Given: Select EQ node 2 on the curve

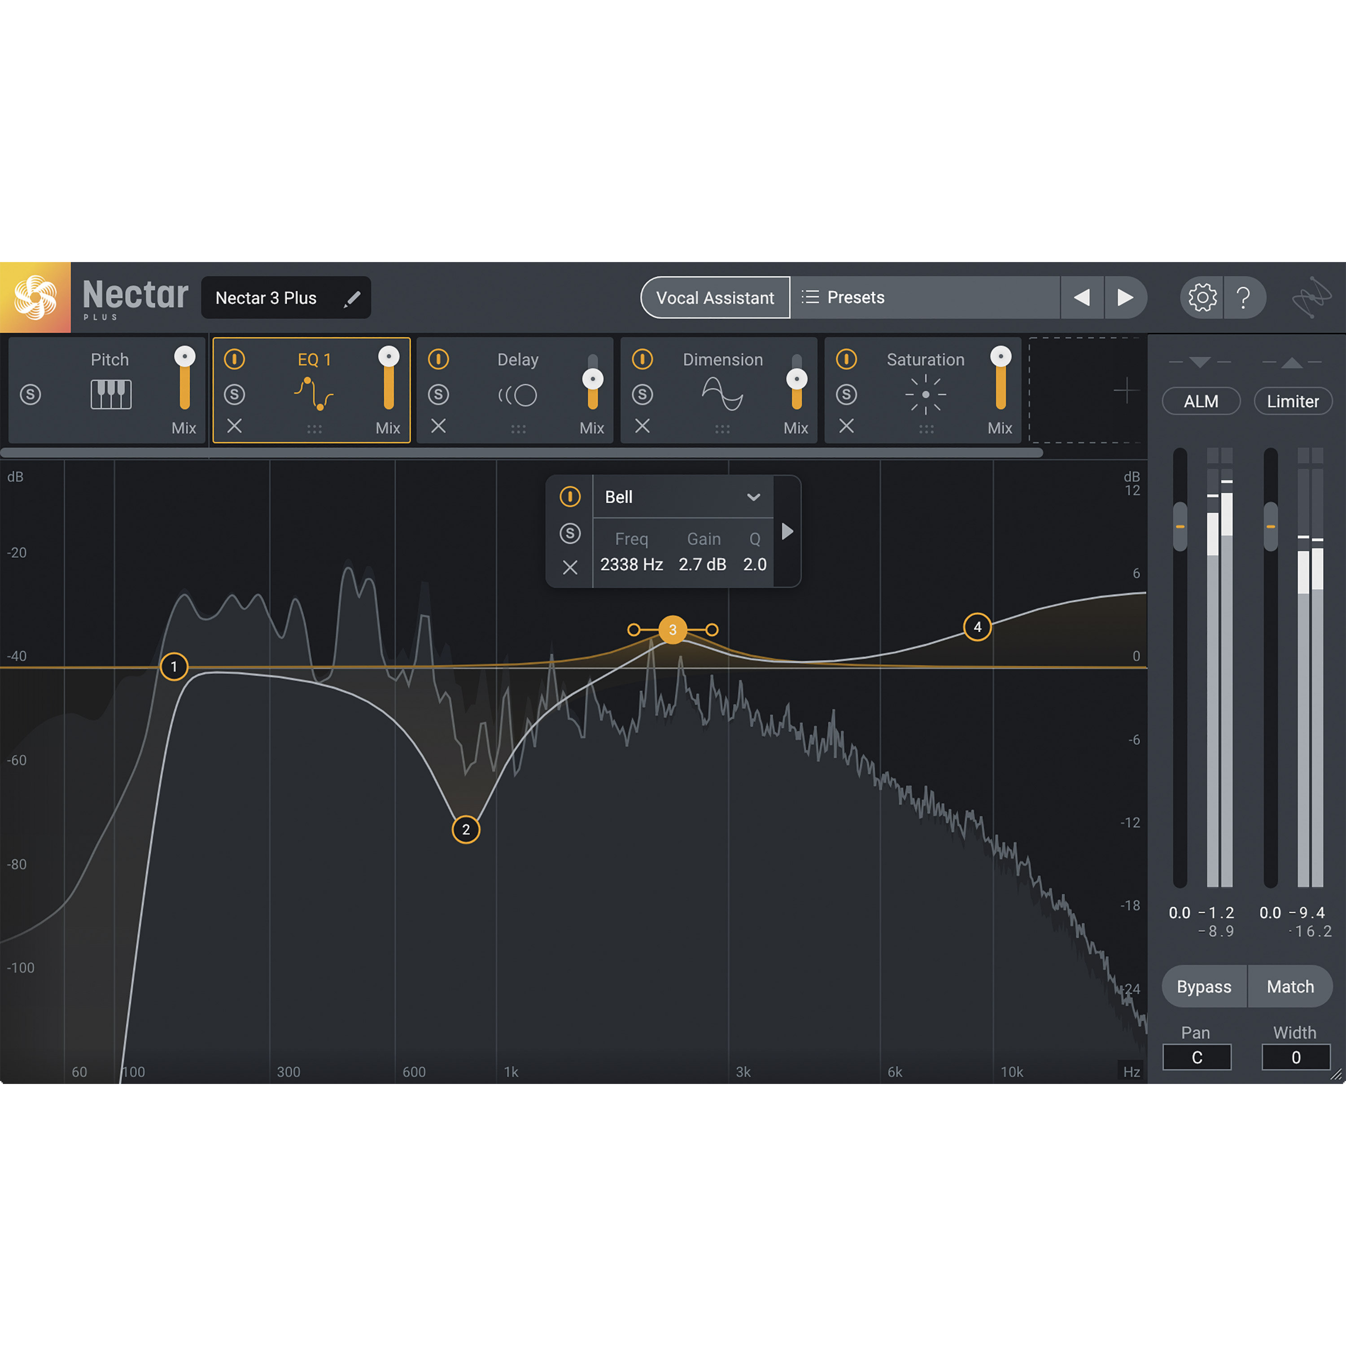Looking at the screenshot, I should (465, 829).
